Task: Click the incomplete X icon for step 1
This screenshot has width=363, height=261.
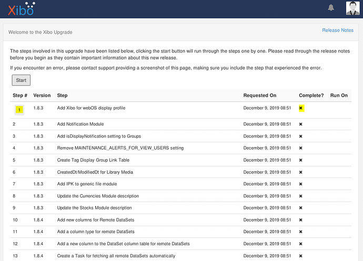Action: (x=301, y=108)
